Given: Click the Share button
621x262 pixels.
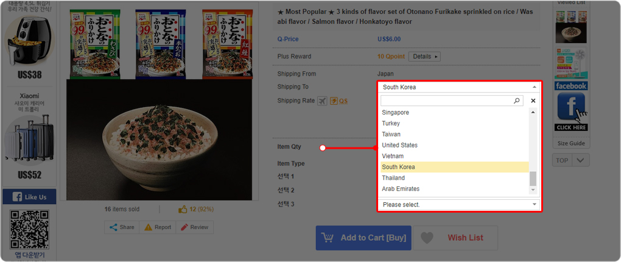Looking at the screenshot, I should click(x=122, y=227).
